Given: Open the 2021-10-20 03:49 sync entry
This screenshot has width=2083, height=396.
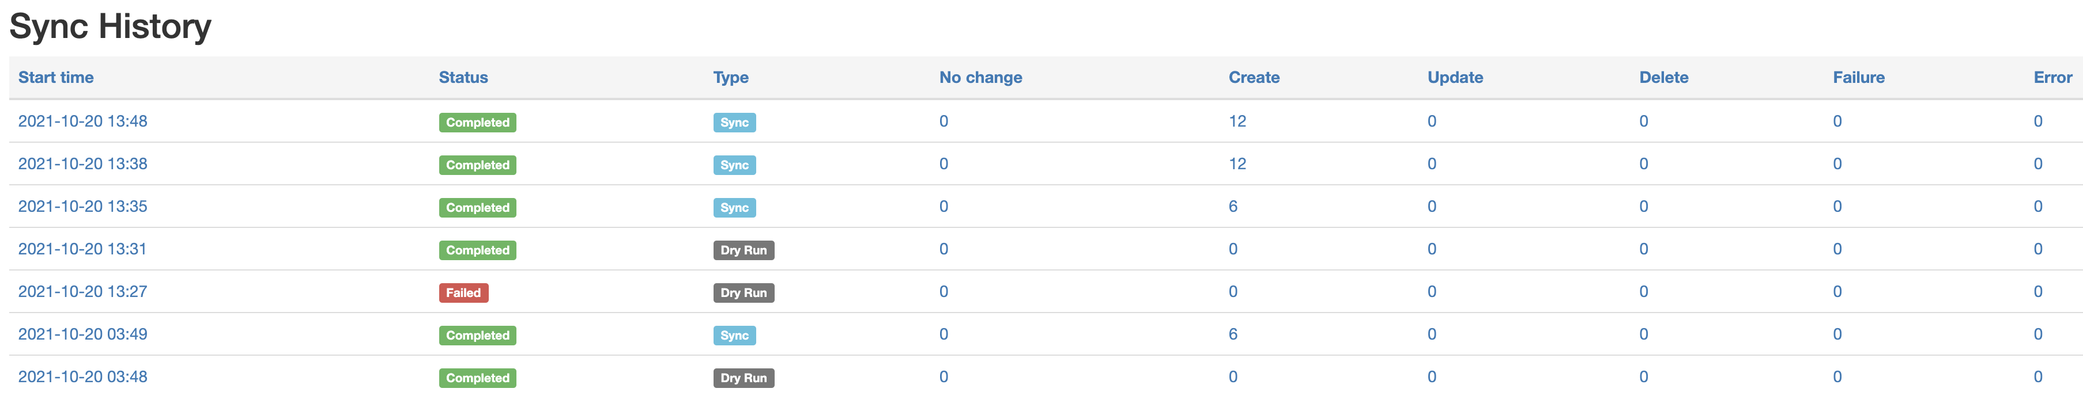Looking at the screenshot, I should coord(82,334).
